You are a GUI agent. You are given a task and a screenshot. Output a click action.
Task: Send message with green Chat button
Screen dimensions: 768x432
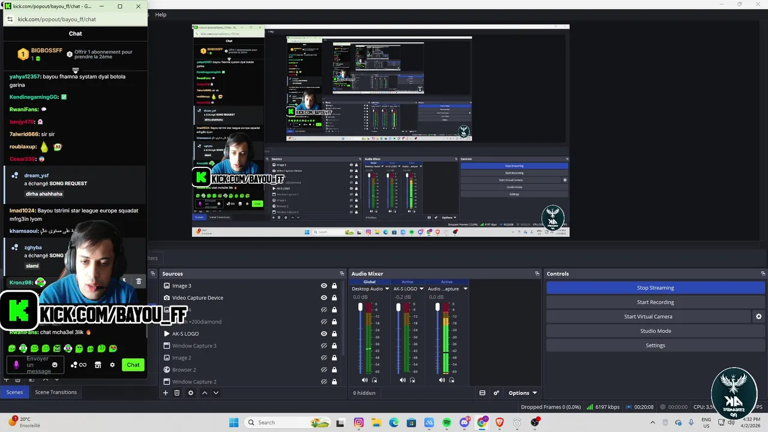[133, 365]
